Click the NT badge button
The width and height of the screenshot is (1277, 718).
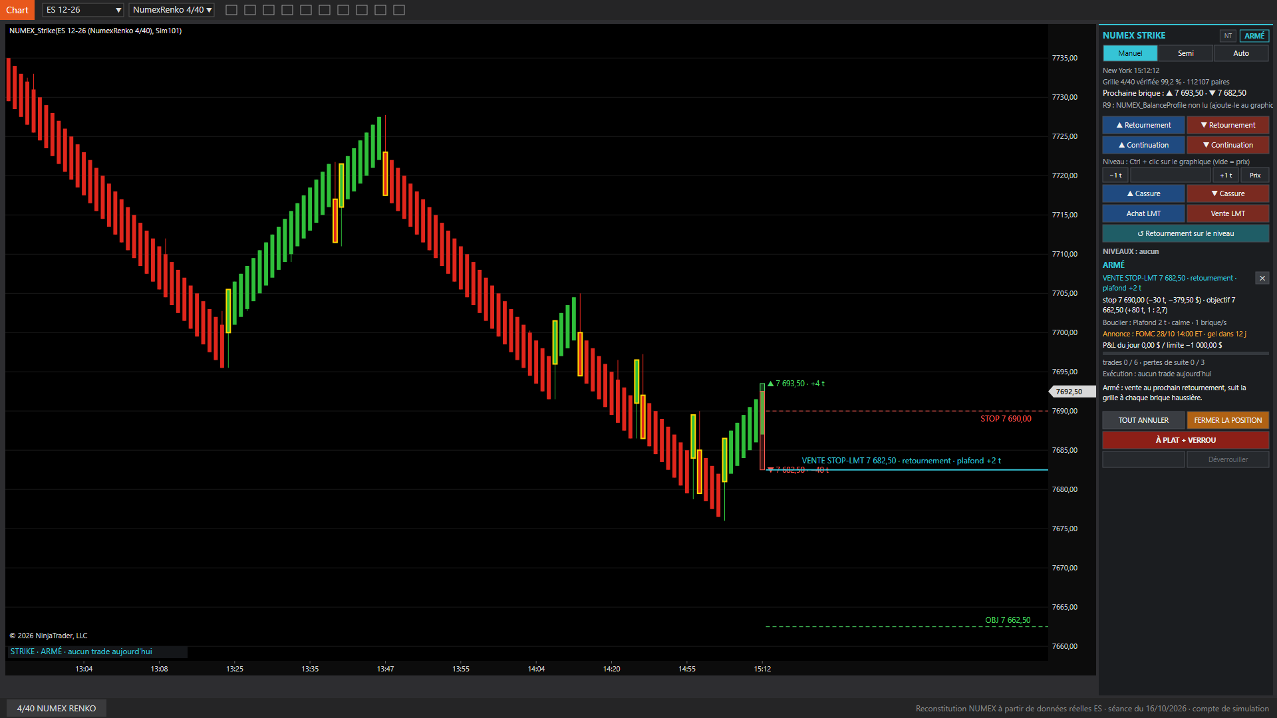pos(1228,36)
